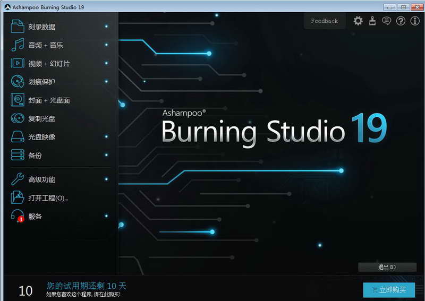The height and width of the screenshot is (301, 425).
Task: Expand the 划痕保护 submenu dot
Action: tap(106, 81)
